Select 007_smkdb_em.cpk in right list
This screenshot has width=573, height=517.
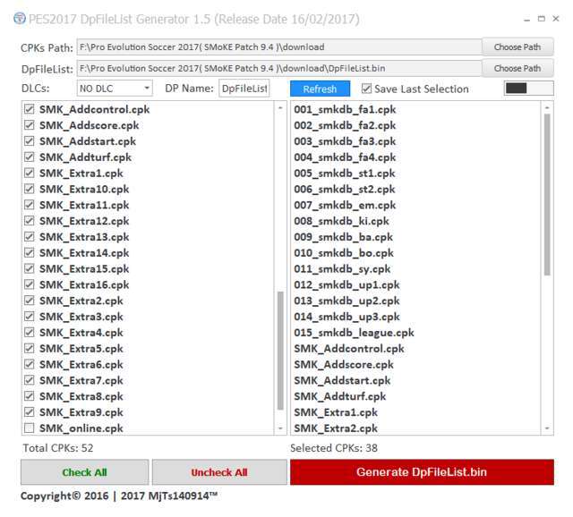click(x=345, y=205)
